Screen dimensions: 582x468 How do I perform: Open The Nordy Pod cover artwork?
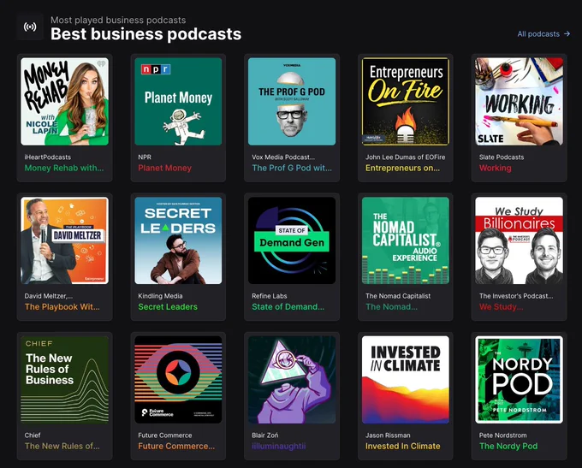click(x=519, y=380)
